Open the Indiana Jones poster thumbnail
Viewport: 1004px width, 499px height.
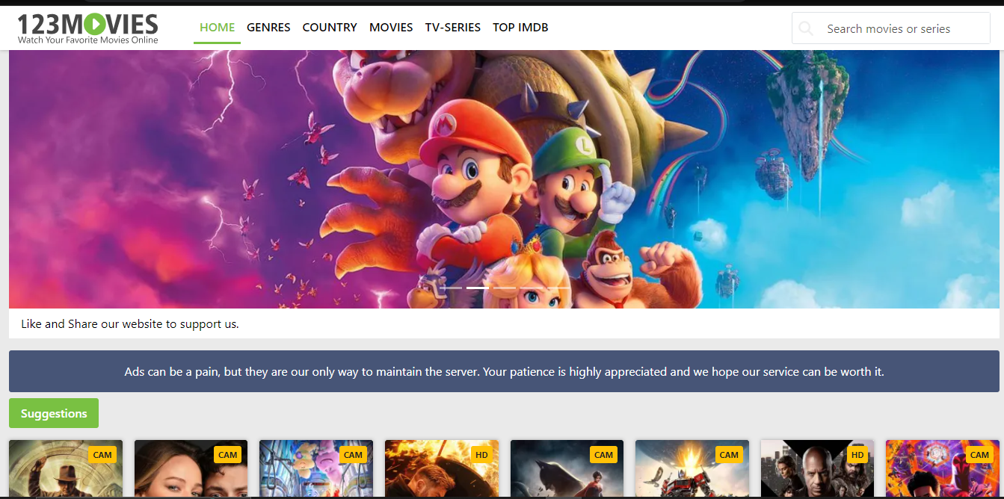(66, 468)
